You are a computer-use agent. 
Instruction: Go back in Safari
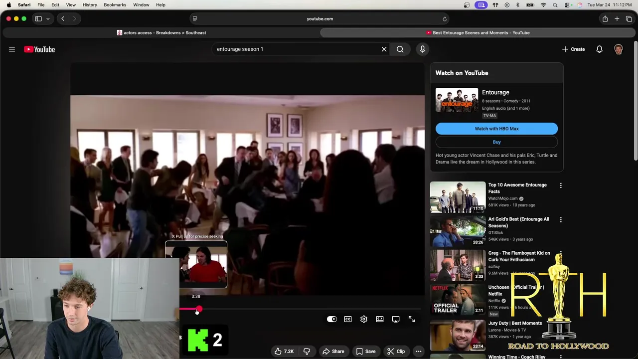click(x=63, y=19)
